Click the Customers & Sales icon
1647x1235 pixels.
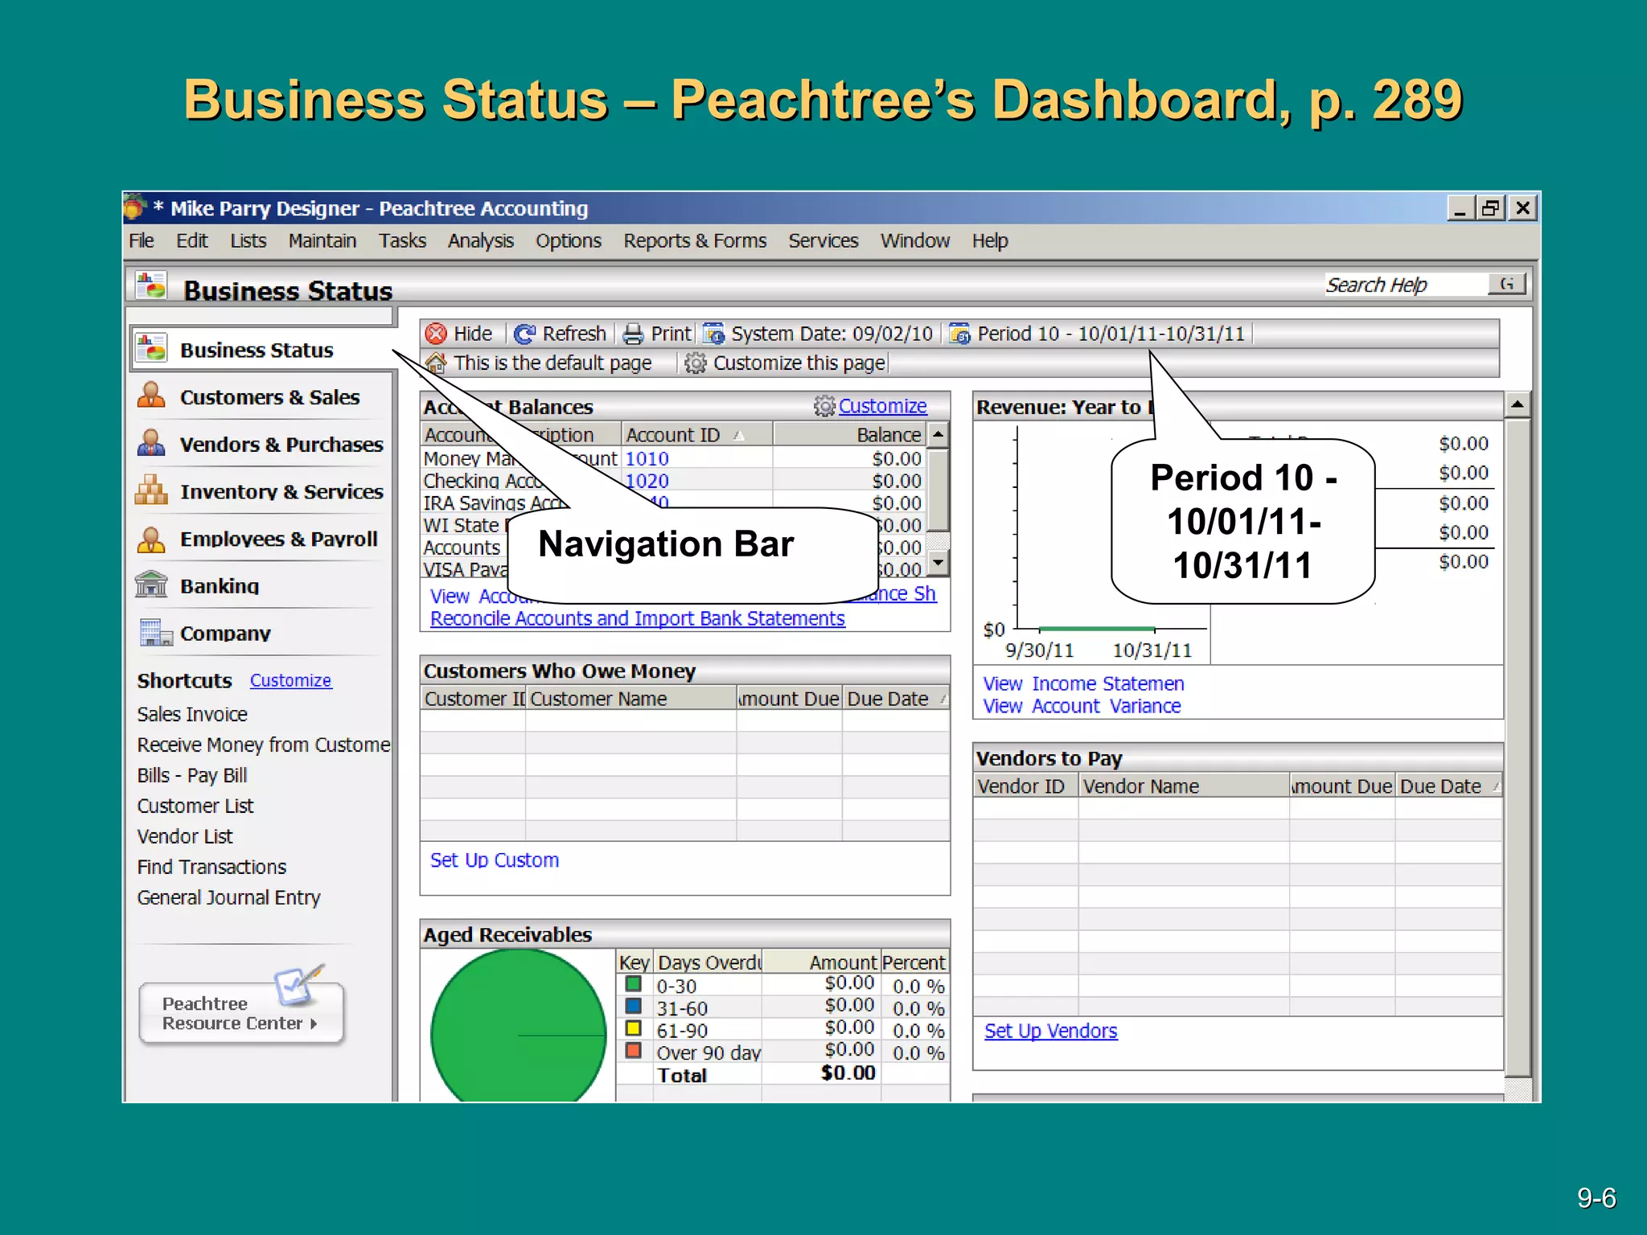click(151, 396)
